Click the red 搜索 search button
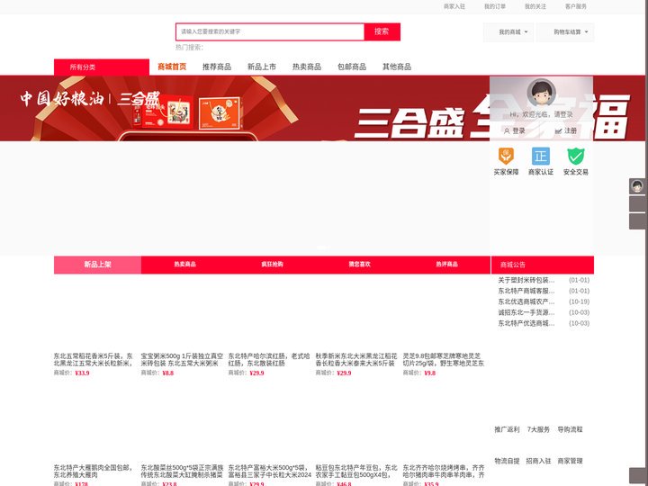This screenshot has height=486, width=648. click(382, 31)
